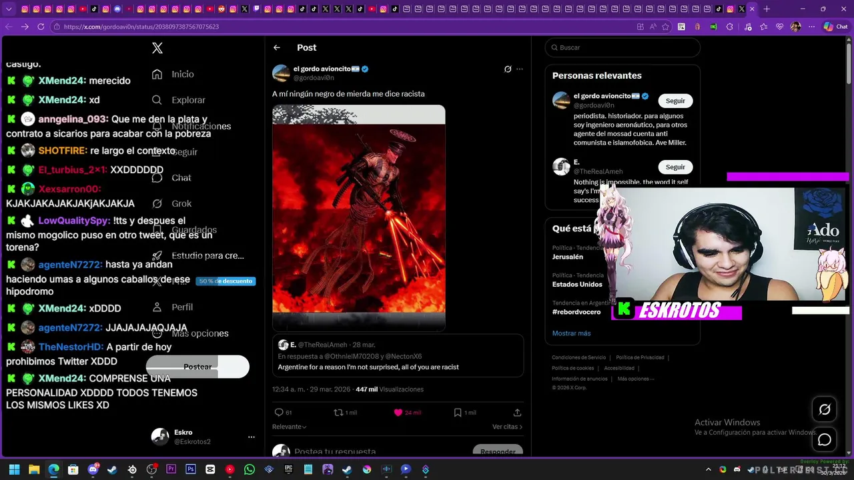Open Premiere Pro from the taskbar
The width and height of the screenshot is (854, 480).
tap(171, 469)
